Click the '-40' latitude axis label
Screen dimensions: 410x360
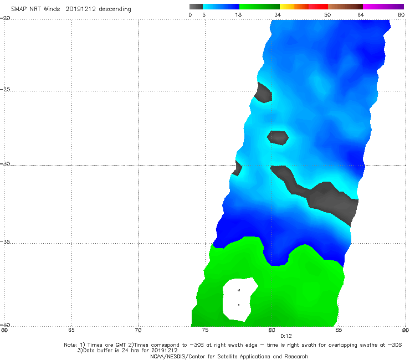click(5, 325)
